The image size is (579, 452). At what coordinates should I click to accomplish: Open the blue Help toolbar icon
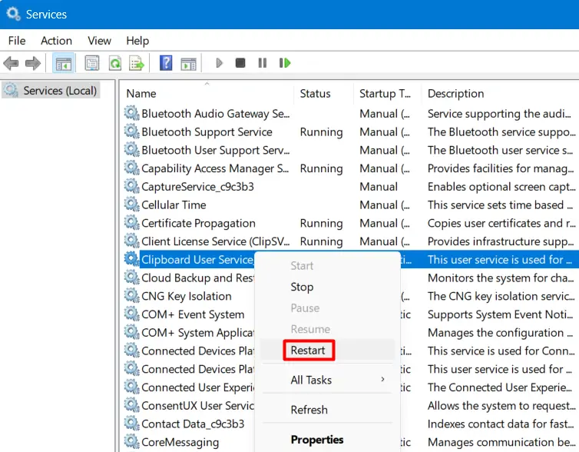point(166,63)
